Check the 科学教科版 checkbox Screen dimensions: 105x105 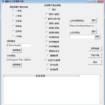pyautogui.click(x=47, y=37)
